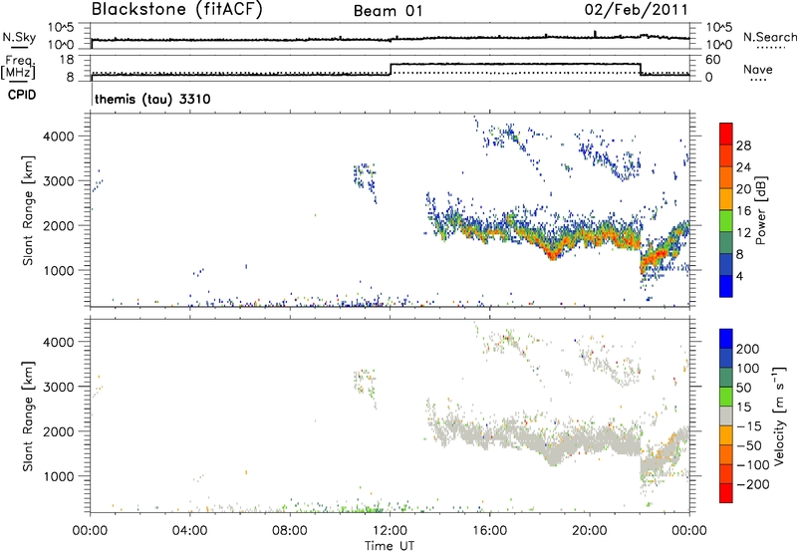
Task: Click the "200" label on velocity colorbar
Action: (x=748, y=349)
